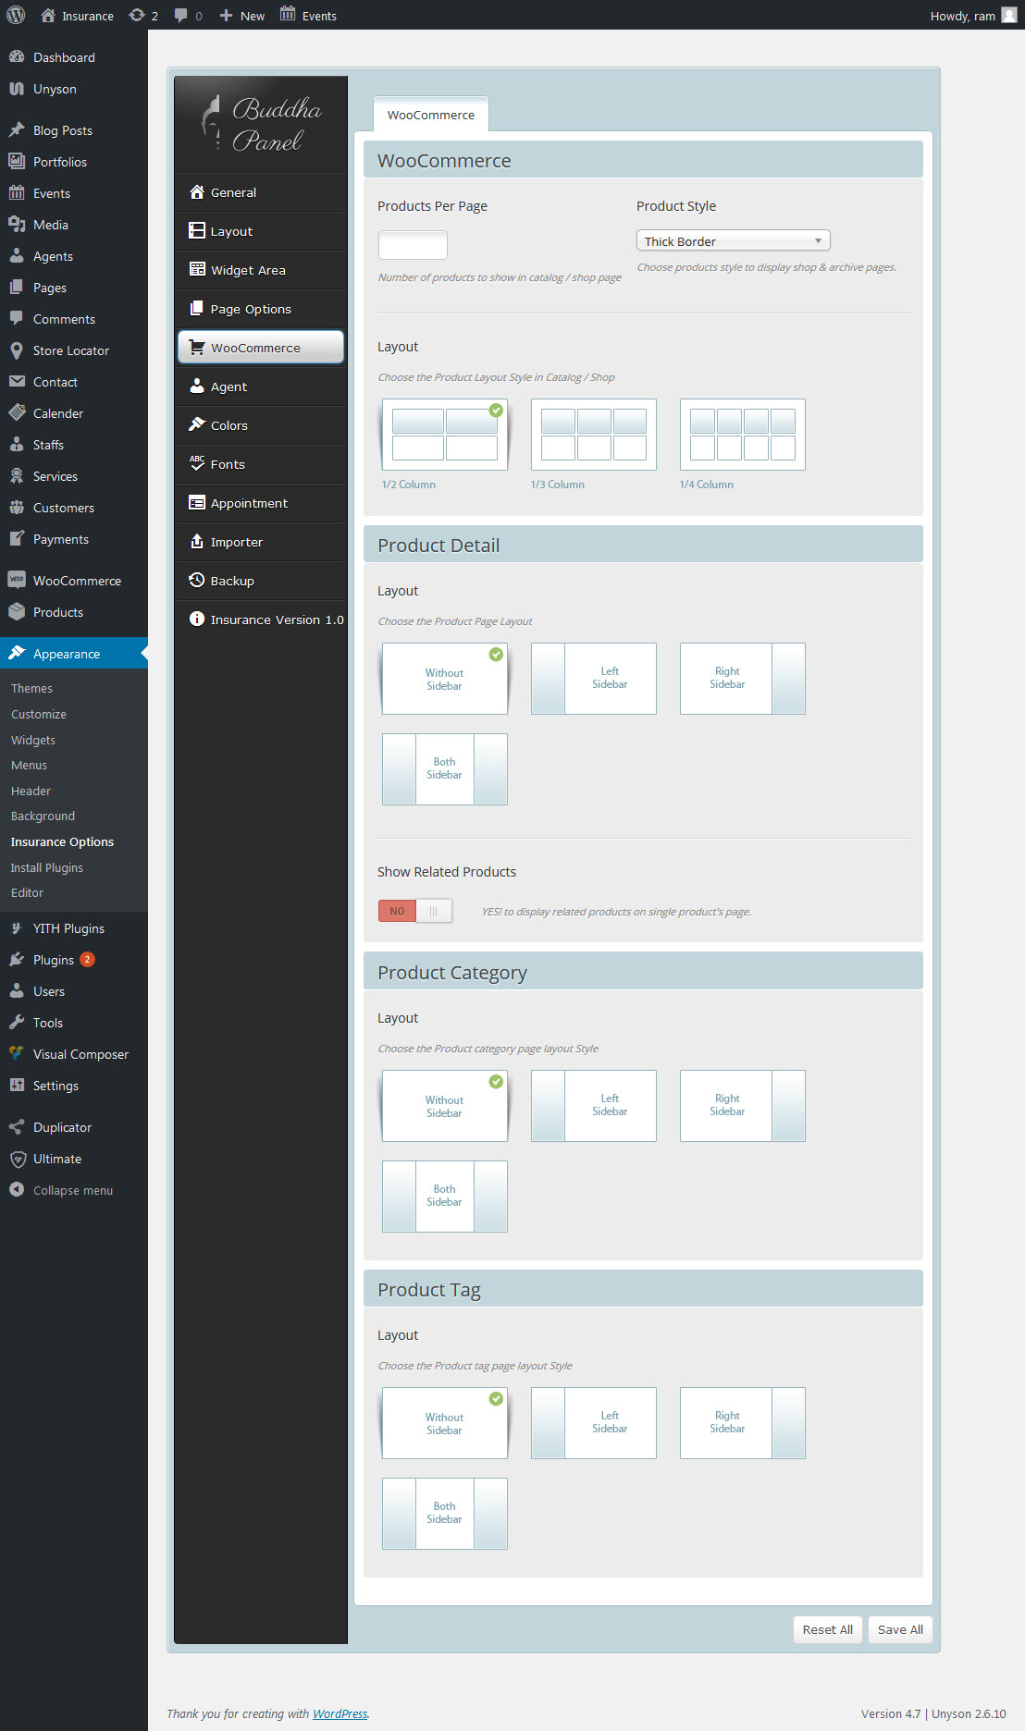The height and width of the screenshot is (1731, 1025).
Task: Click the Insurance Version info icon
Action: (x=197, y=619)
